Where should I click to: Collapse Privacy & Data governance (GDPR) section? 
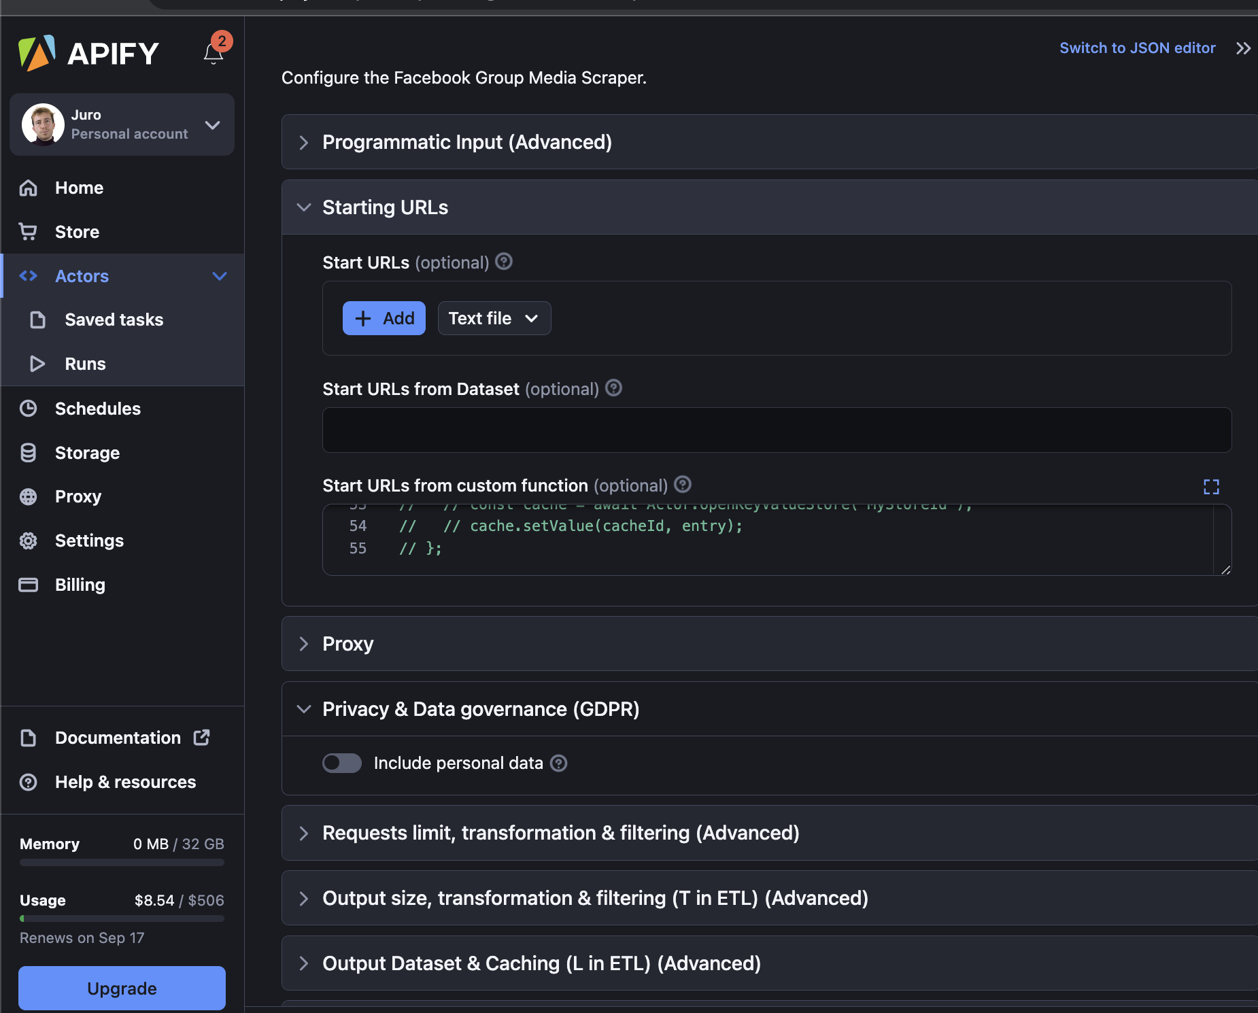point(770,709)
